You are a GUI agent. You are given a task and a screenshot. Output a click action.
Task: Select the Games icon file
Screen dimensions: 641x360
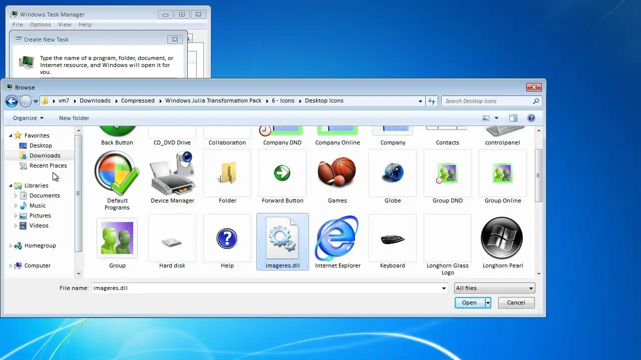(x=338, y=176)
